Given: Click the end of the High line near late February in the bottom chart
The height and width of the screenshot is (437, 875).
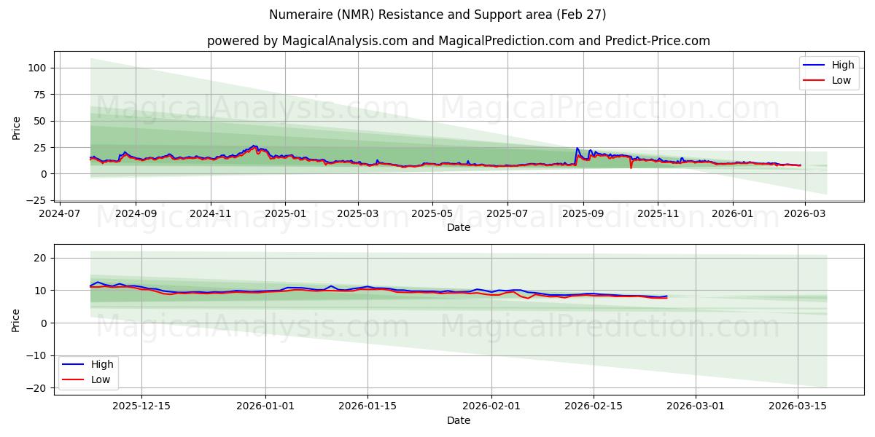Looking at the screenshot, I should point(666,296).
